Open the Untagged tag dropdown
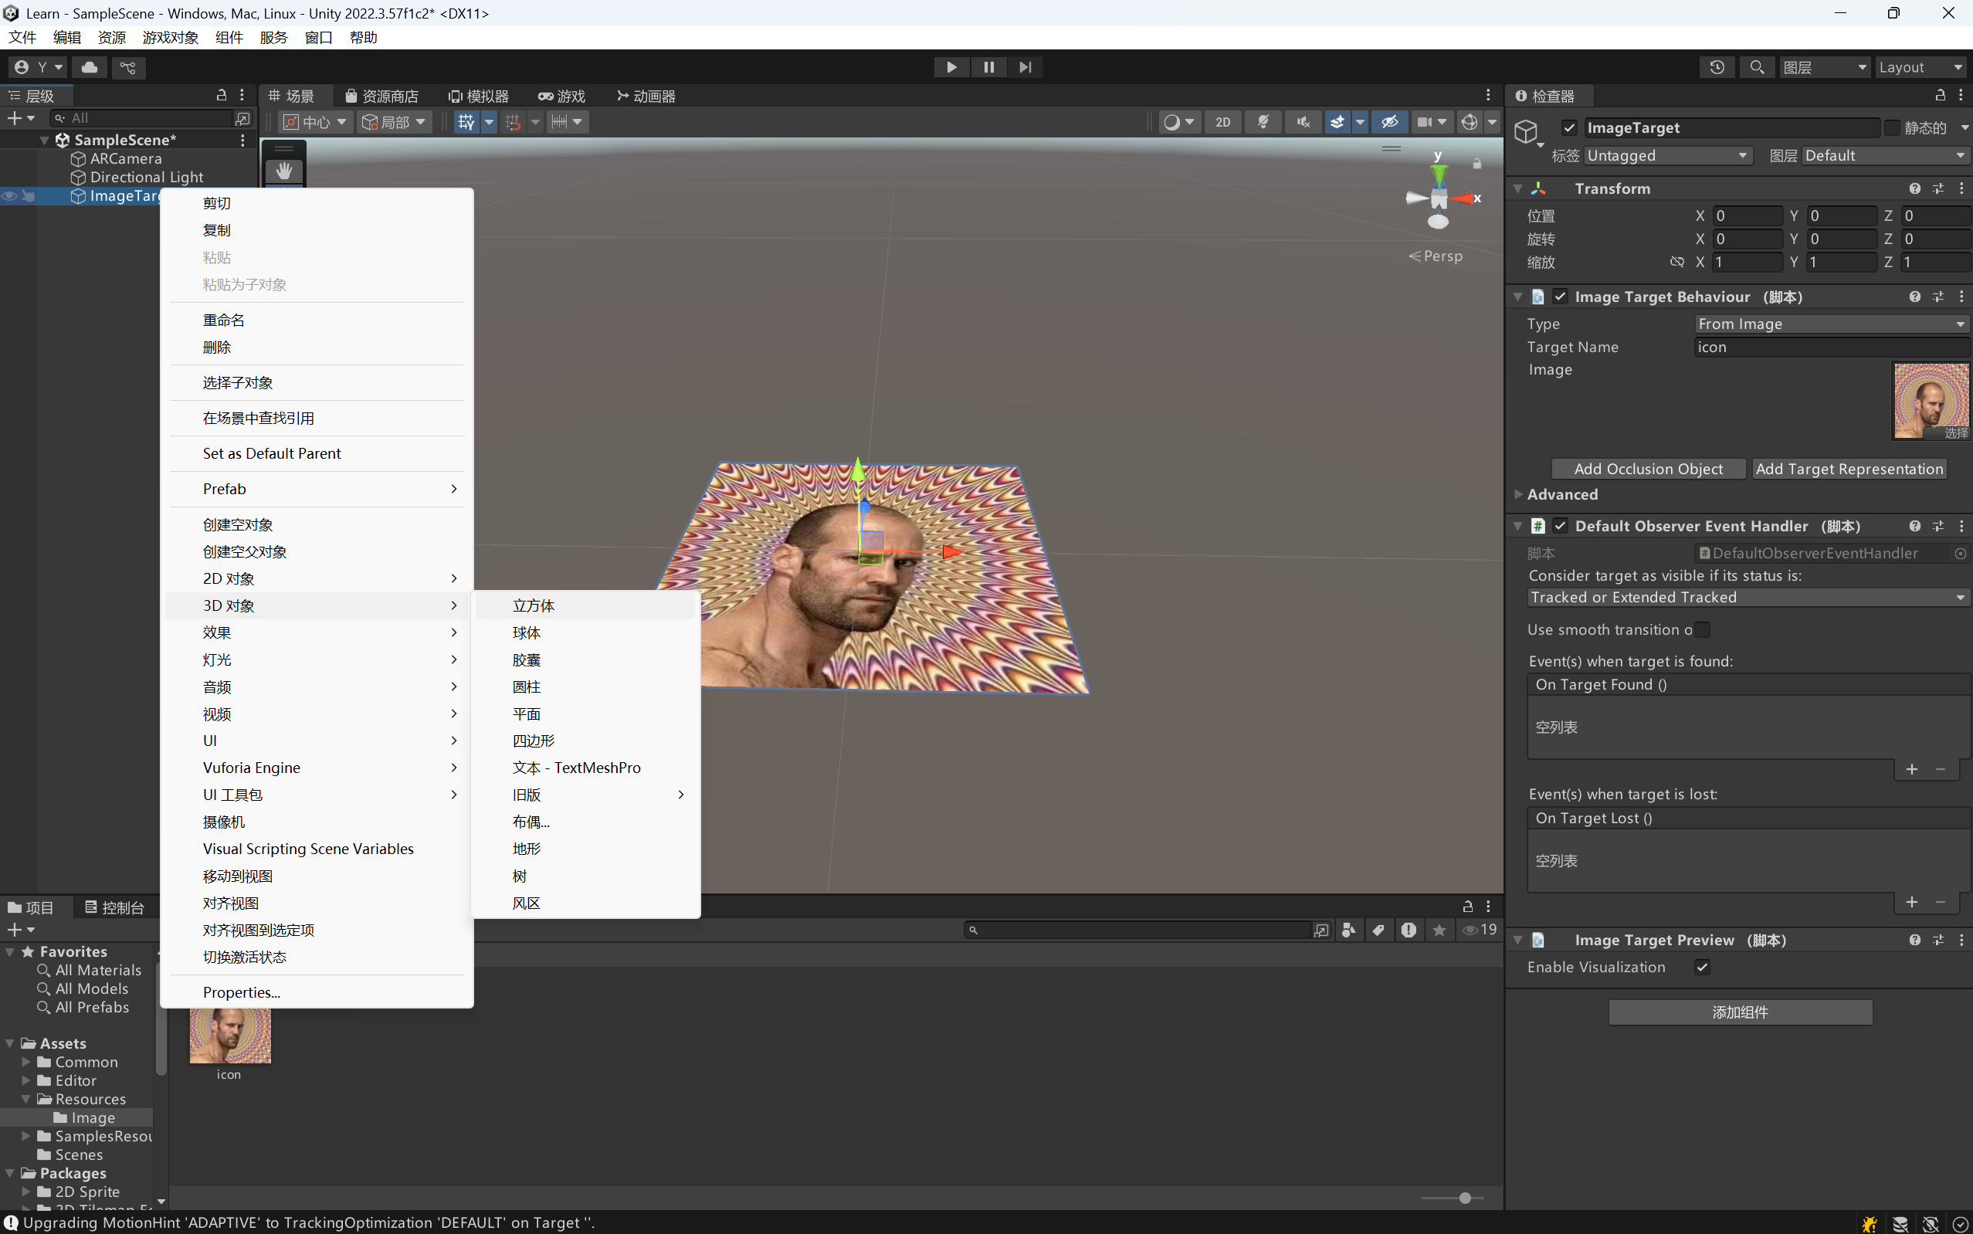Image resolution: width=1973 pixels, height=1234 pixels. click(x=1667, y=155)
